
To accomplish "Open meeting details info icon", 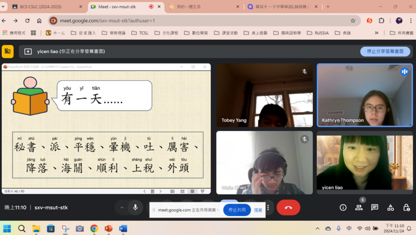I will [x=343, y=207].
